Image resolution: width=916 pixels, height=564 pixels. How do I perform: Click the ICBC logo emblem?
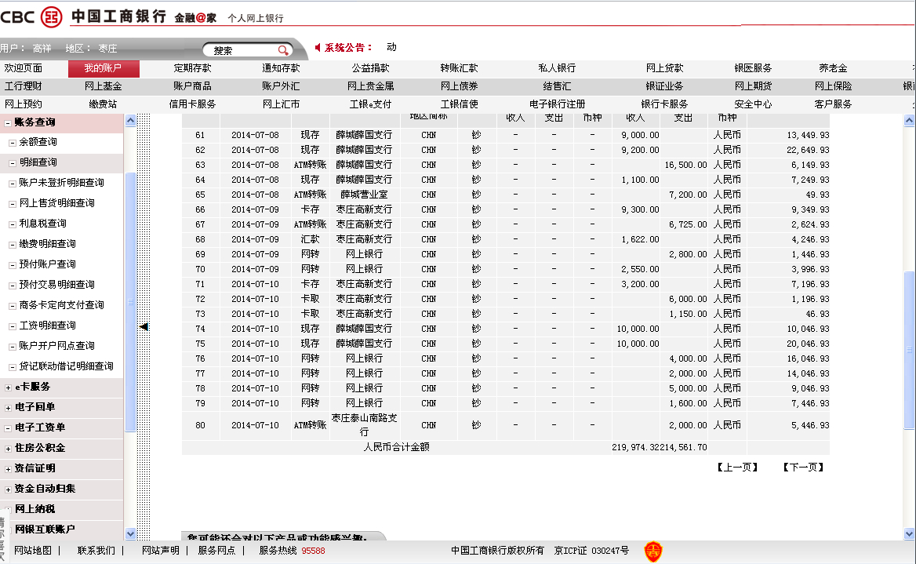point(52,16)
